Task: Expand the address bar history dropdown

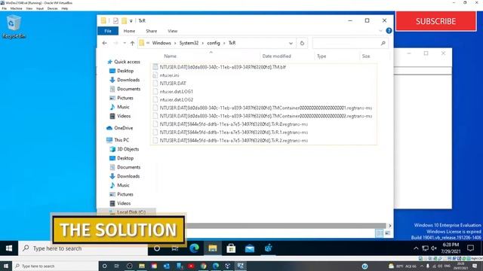Action: click(291, 44)
